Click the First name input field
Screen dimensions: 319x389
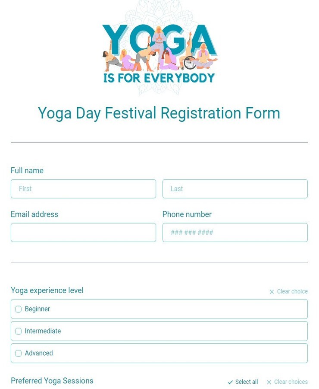tap(83, 189)
